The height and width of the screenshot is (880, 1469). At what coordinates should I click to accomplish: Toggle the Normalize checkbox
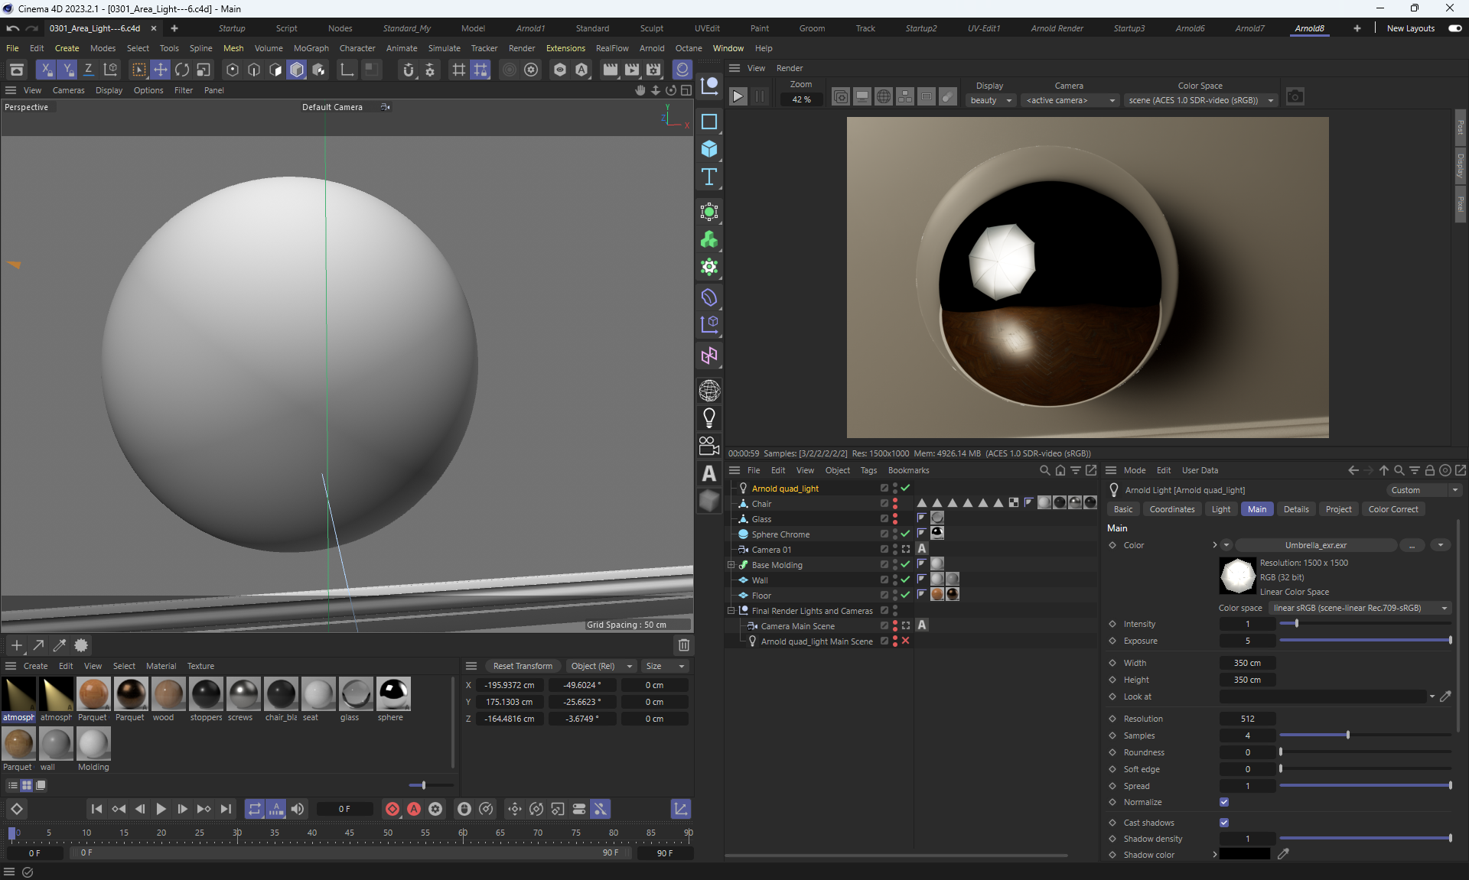point(1224,802)
